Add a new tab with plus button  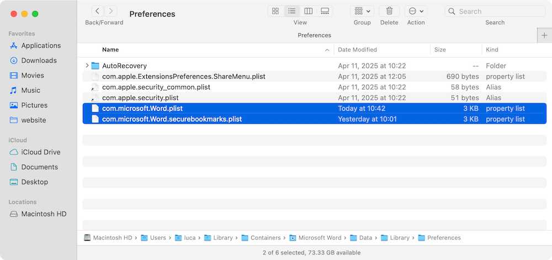click(544, 35)
